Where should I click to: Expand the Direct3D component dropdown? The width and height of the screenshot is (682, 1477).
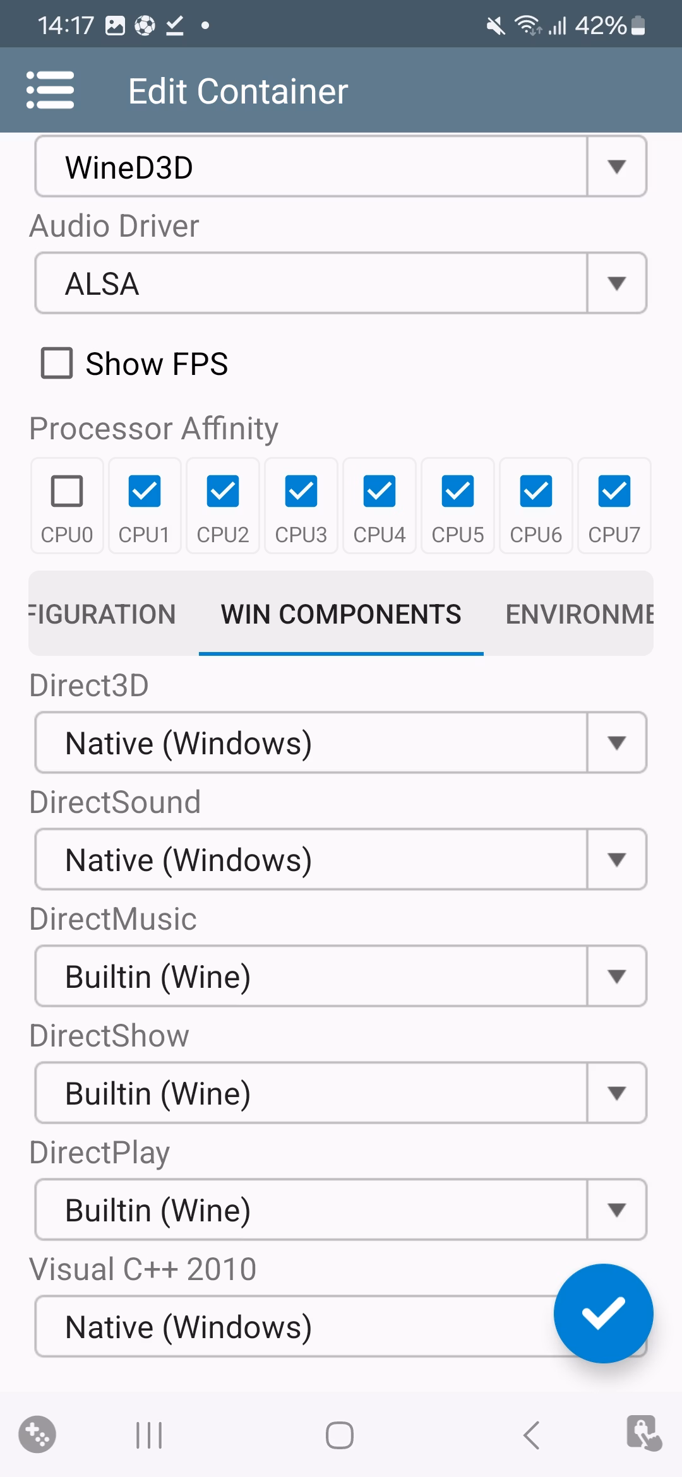[x=341, y=743]
